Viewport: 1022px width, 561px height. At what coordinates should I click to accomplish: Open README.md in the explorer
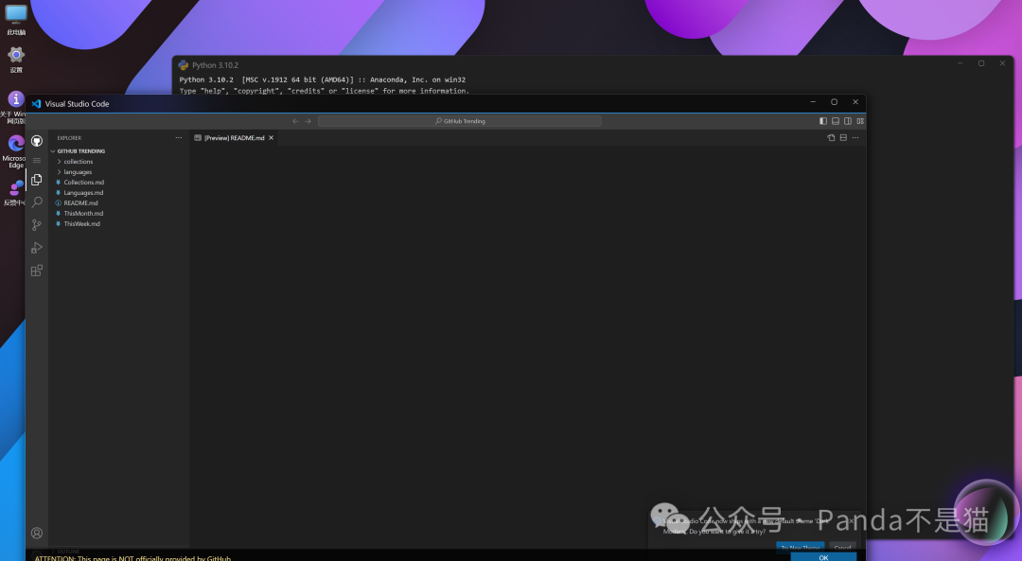click(x=80, y=203)
